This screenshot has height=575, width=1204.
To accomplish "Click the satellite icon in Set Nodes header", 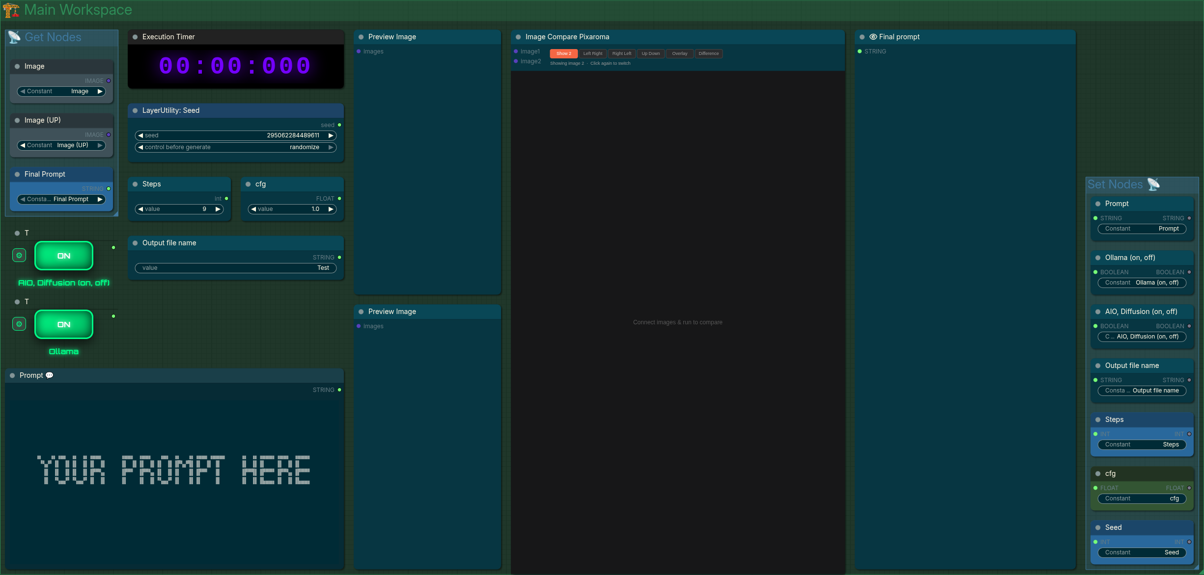I will pyautogui.click(x=1154, y=184).
